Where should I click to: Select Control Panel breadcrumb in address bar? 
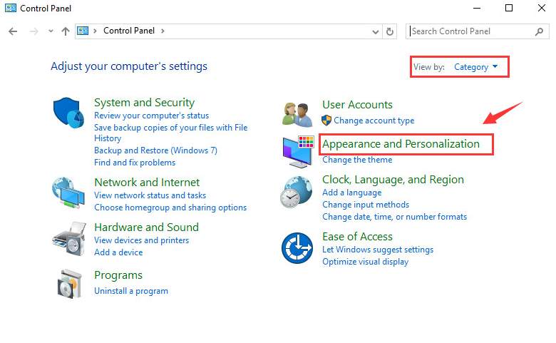(x=129, y=31)
